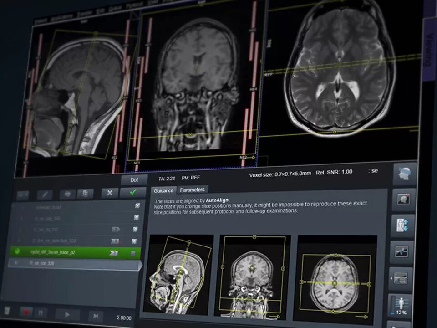Image resolution: width=437 pixels, height=328 pixels.
Task: Switch to the Parameters tab
Action: click(x=192, y=190)
